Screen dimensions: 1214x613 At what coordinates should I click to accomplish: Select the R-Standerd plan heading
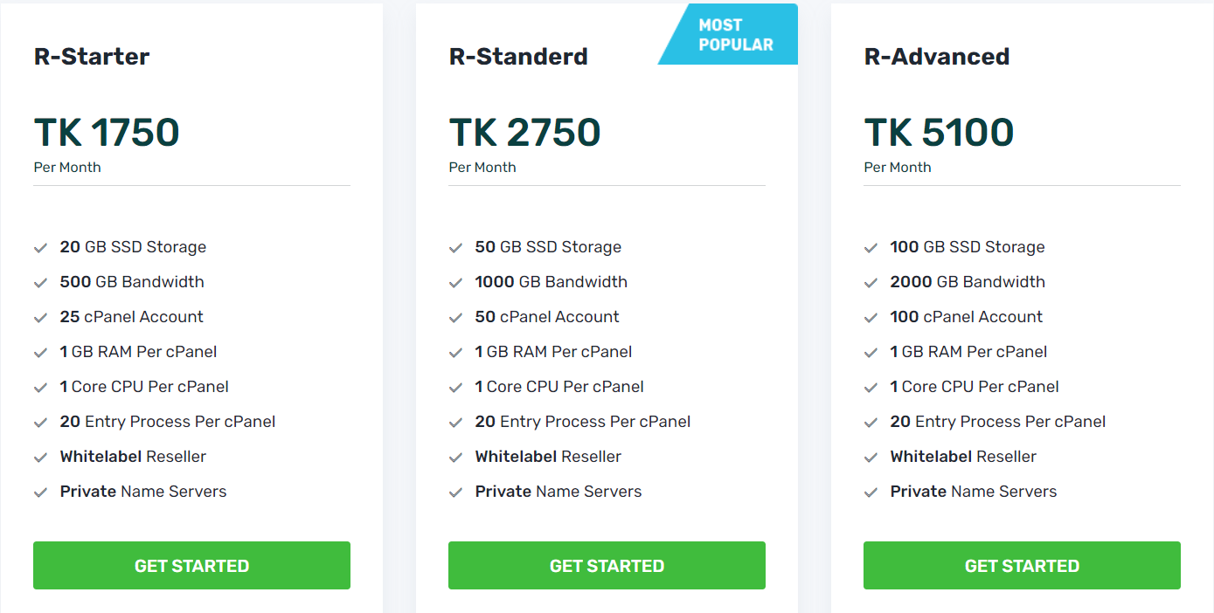click(x=518, y=57)
